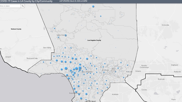Click the Thousand Oaks map label
The height and width of the screenshot is (102, 182).
point(32,58)
